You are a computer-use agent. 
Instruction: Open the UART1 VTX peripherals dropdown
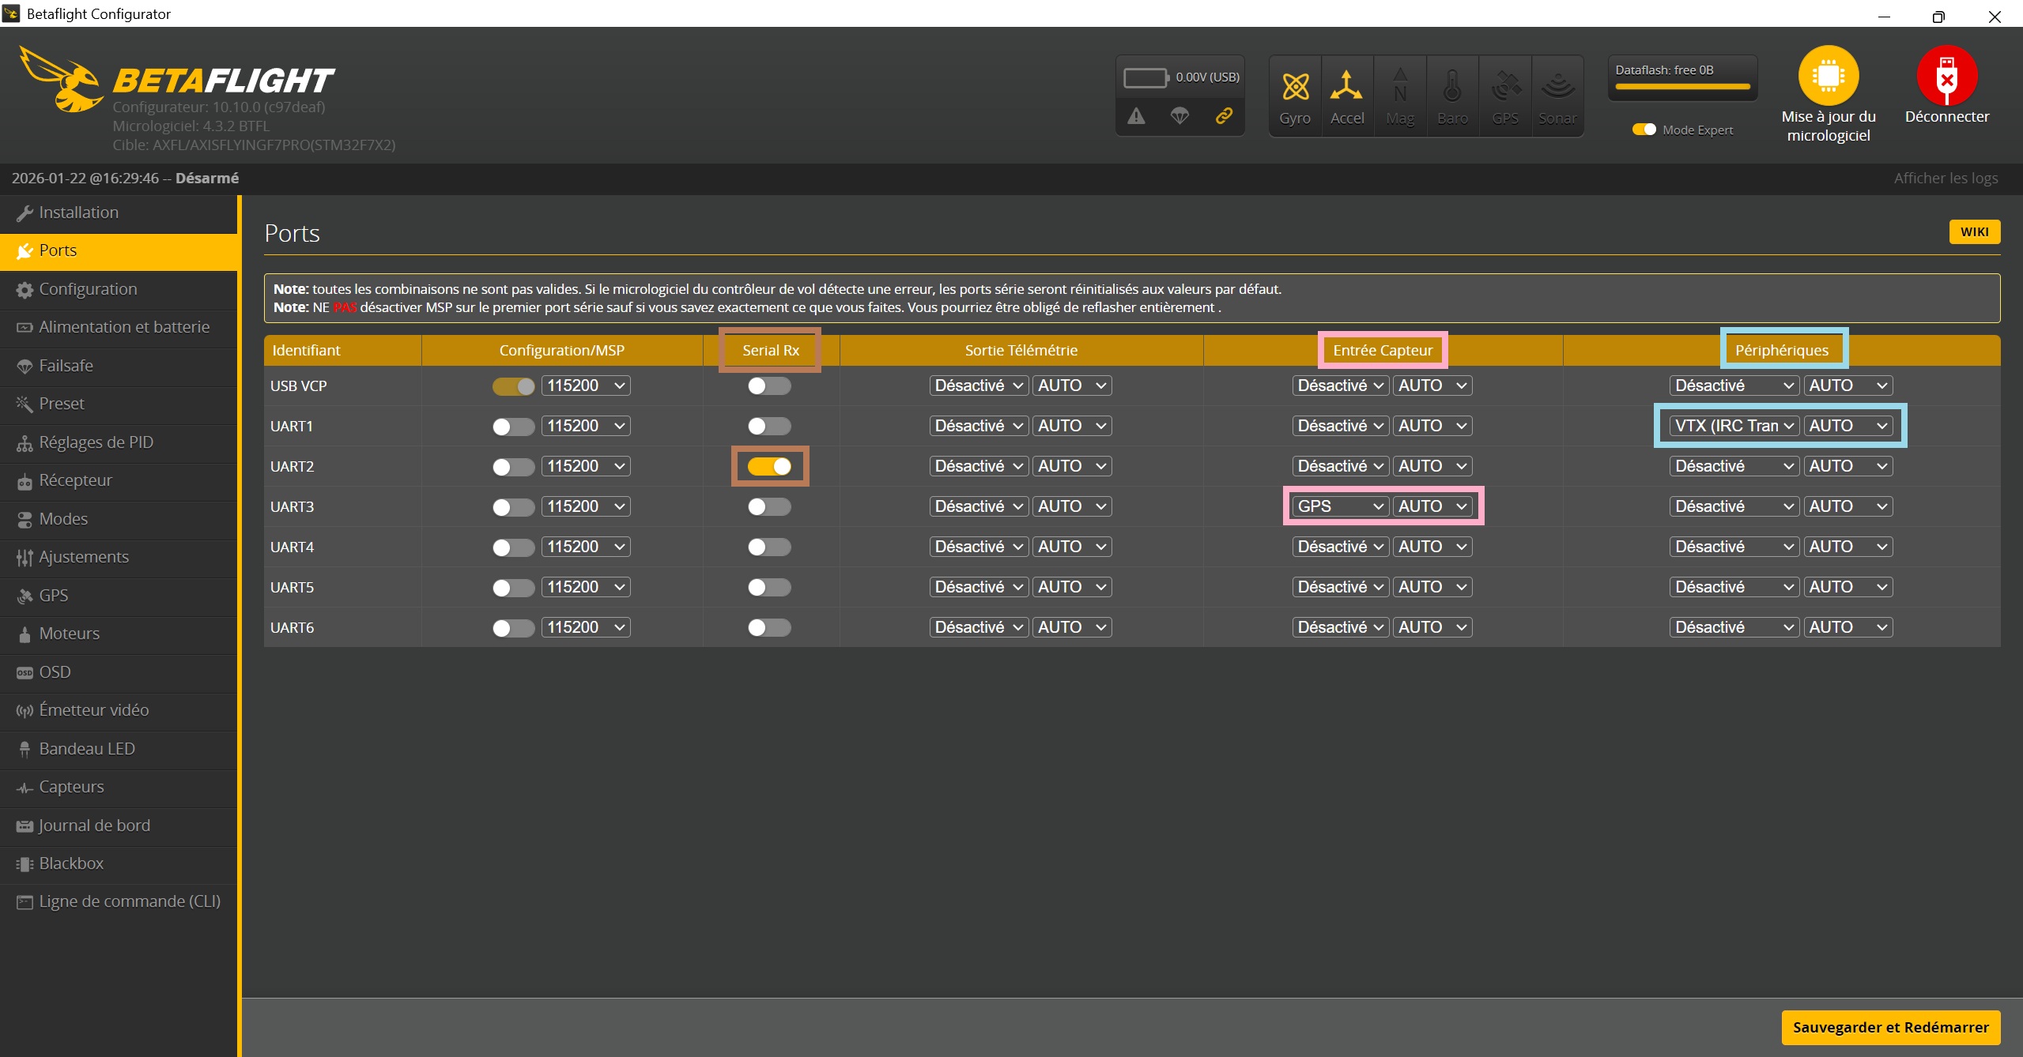1734,426
